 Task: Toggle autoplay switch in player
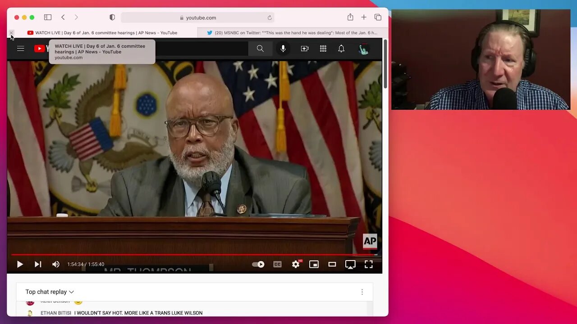click(x=258, y=265)
